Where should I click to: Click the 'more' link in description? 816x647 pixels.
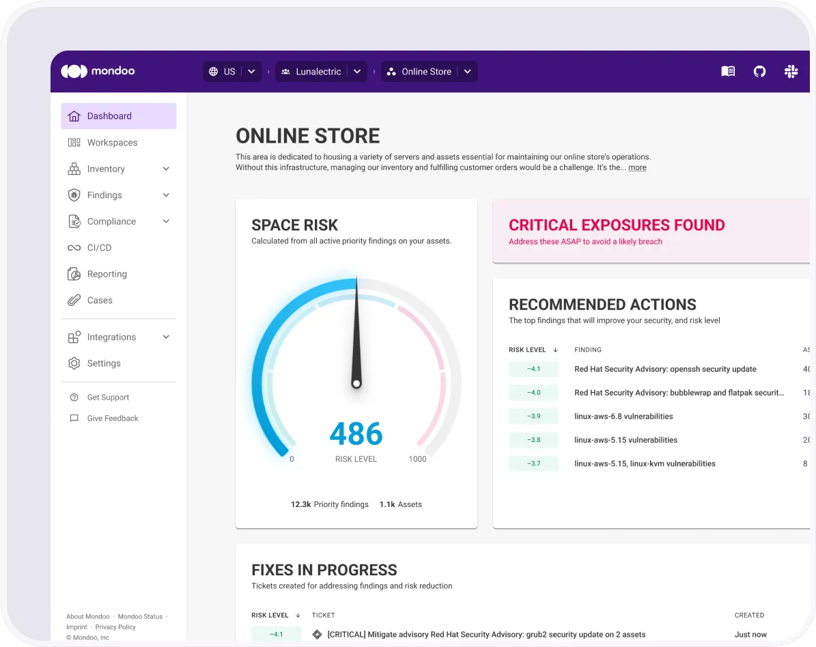tap(637, 167)
